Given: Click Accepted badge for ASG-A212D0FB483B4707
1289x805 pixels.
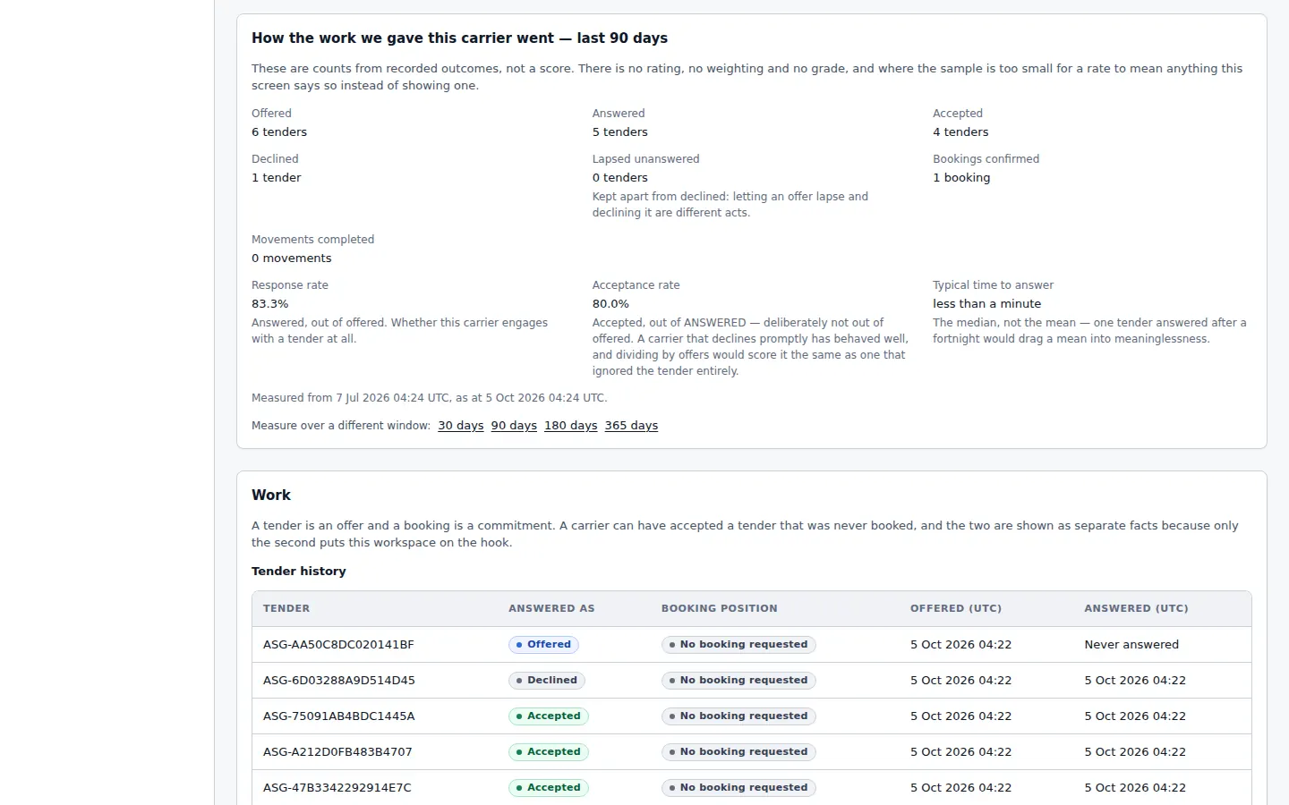Looking at the screenshot, I should click(549, 752).
